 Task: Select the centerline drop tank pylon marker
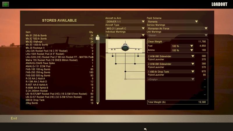[125, 71]
